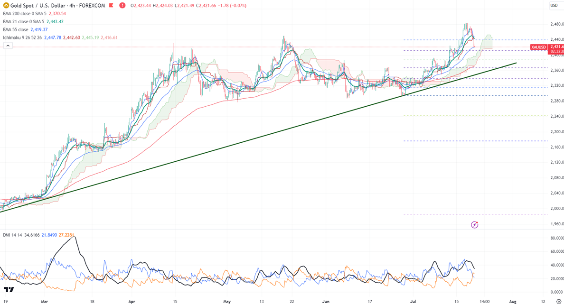Click the purple lightning event icon
This screenshot has height=304, width=564.
click(474, 225)
